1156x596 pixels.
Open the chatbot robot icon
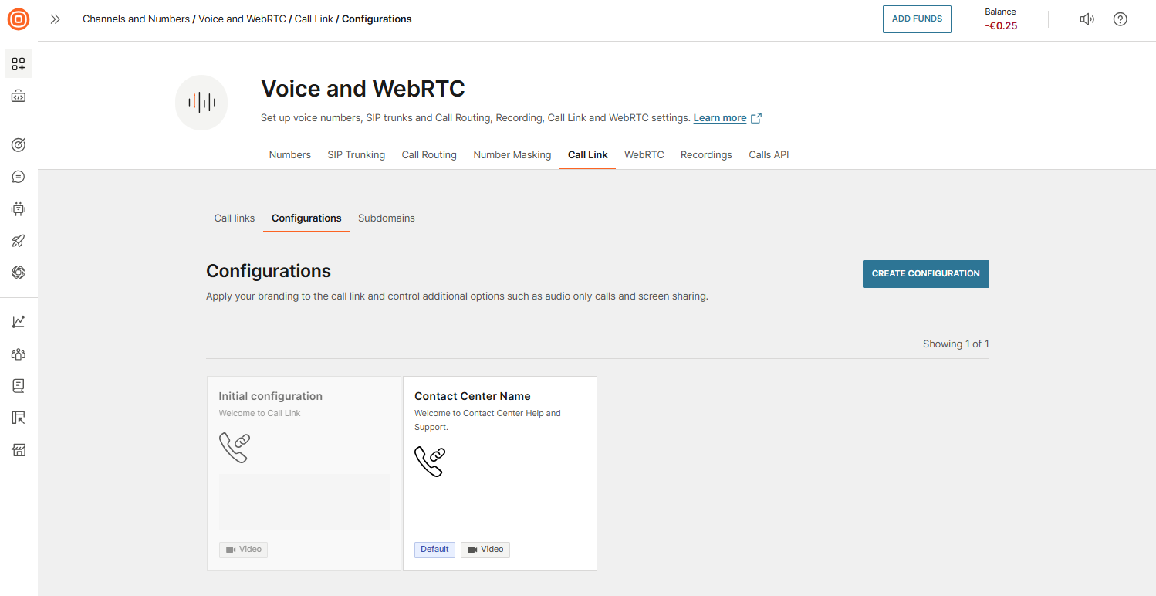pyautogui.click(x=19, y=208)
